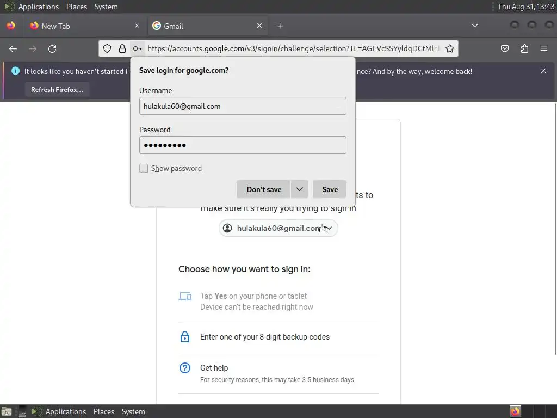Click the account avatar icon in email chip
The height and width of the screenshot is (418, 557).
pos(227,228)
